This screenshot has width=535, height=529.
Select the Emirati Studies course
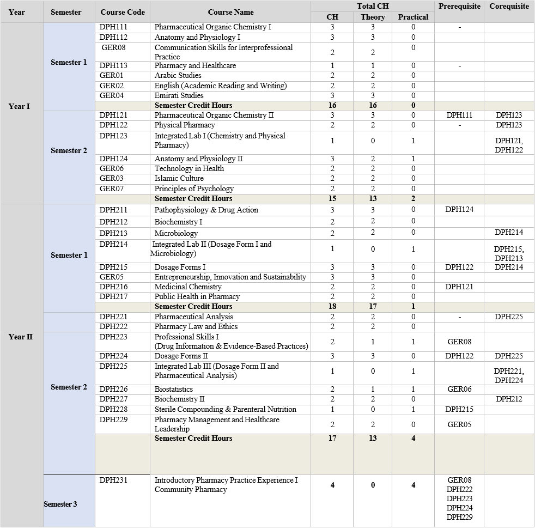tap(179, 95)
